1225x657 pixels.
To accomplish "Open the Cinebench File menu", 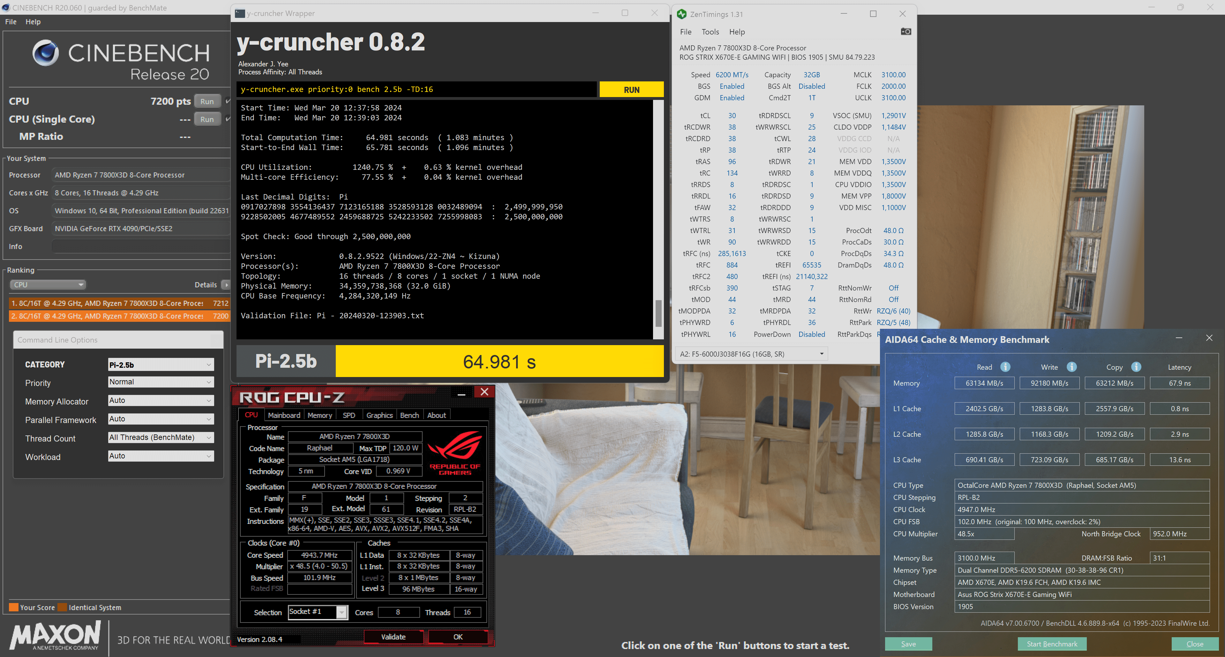I will point(11,22).
